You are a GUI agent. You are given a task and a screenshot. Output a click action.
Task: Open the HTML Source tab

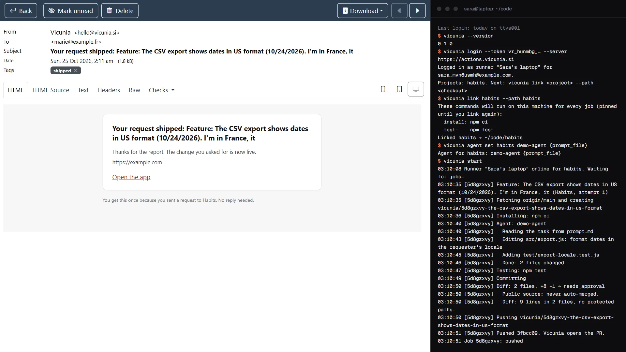click(x=51, y=90)
